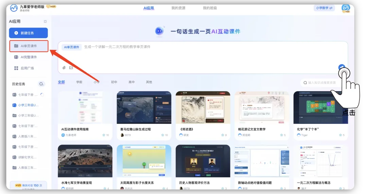The height and width of the screenshot is (194, 367).
Task: Click the star icon on 喜马拉雅山脉生成过程 card
Action: [163, 135]
